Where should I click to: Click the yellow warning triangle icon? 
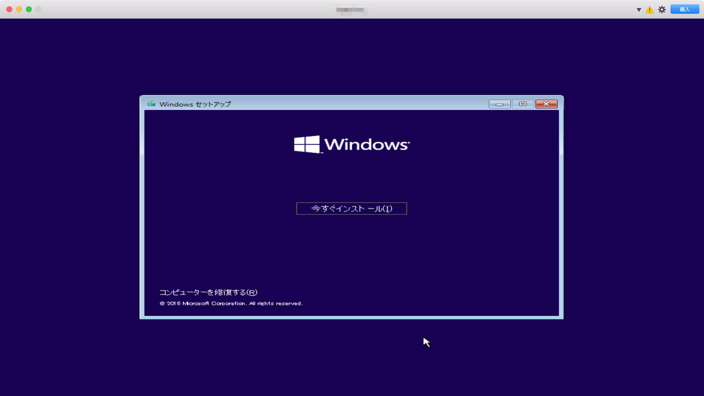pos(650,10)
